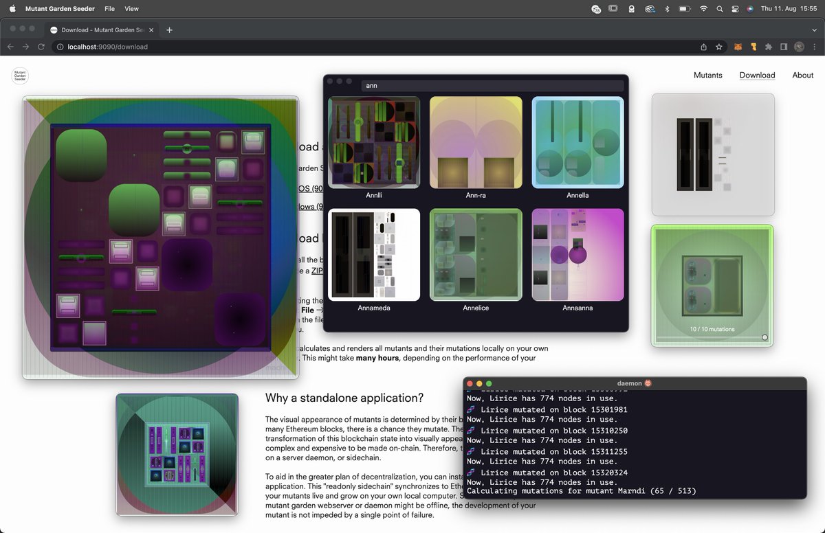Open the Creative Cloud menu bar icon
Screen dimensions: 825x533
650,9
